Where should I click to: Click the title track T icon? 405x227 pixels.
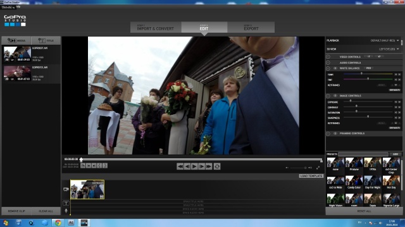(66, 203)
